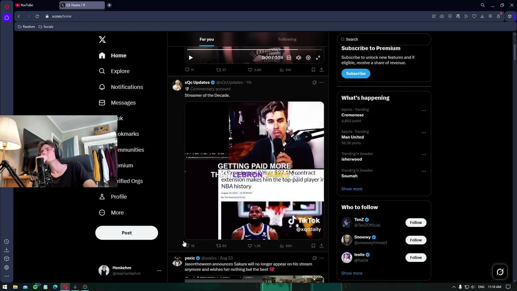
Task: Open the Grok floating button
Action: 500,272
